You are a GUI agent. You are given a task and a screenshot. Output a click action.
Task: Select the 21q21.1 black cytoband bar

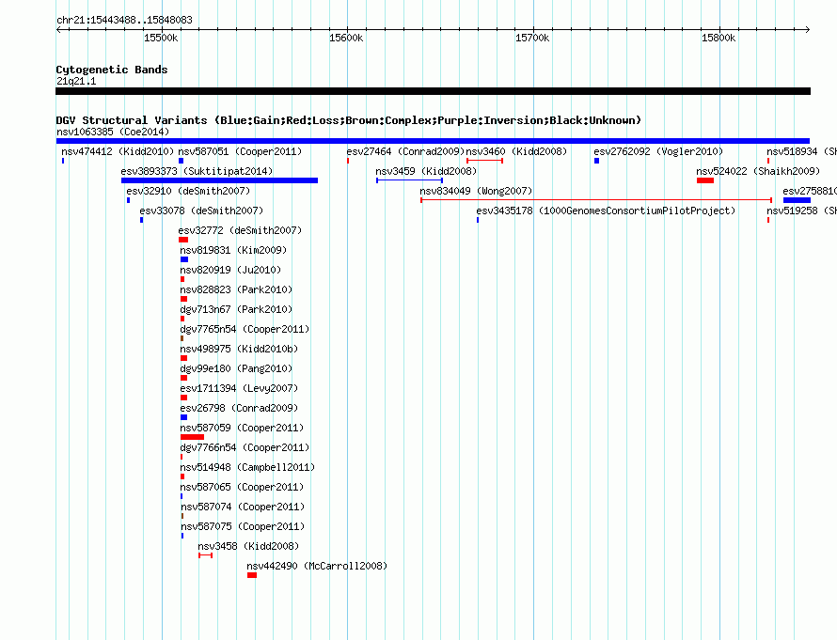[x=433, y=92]
